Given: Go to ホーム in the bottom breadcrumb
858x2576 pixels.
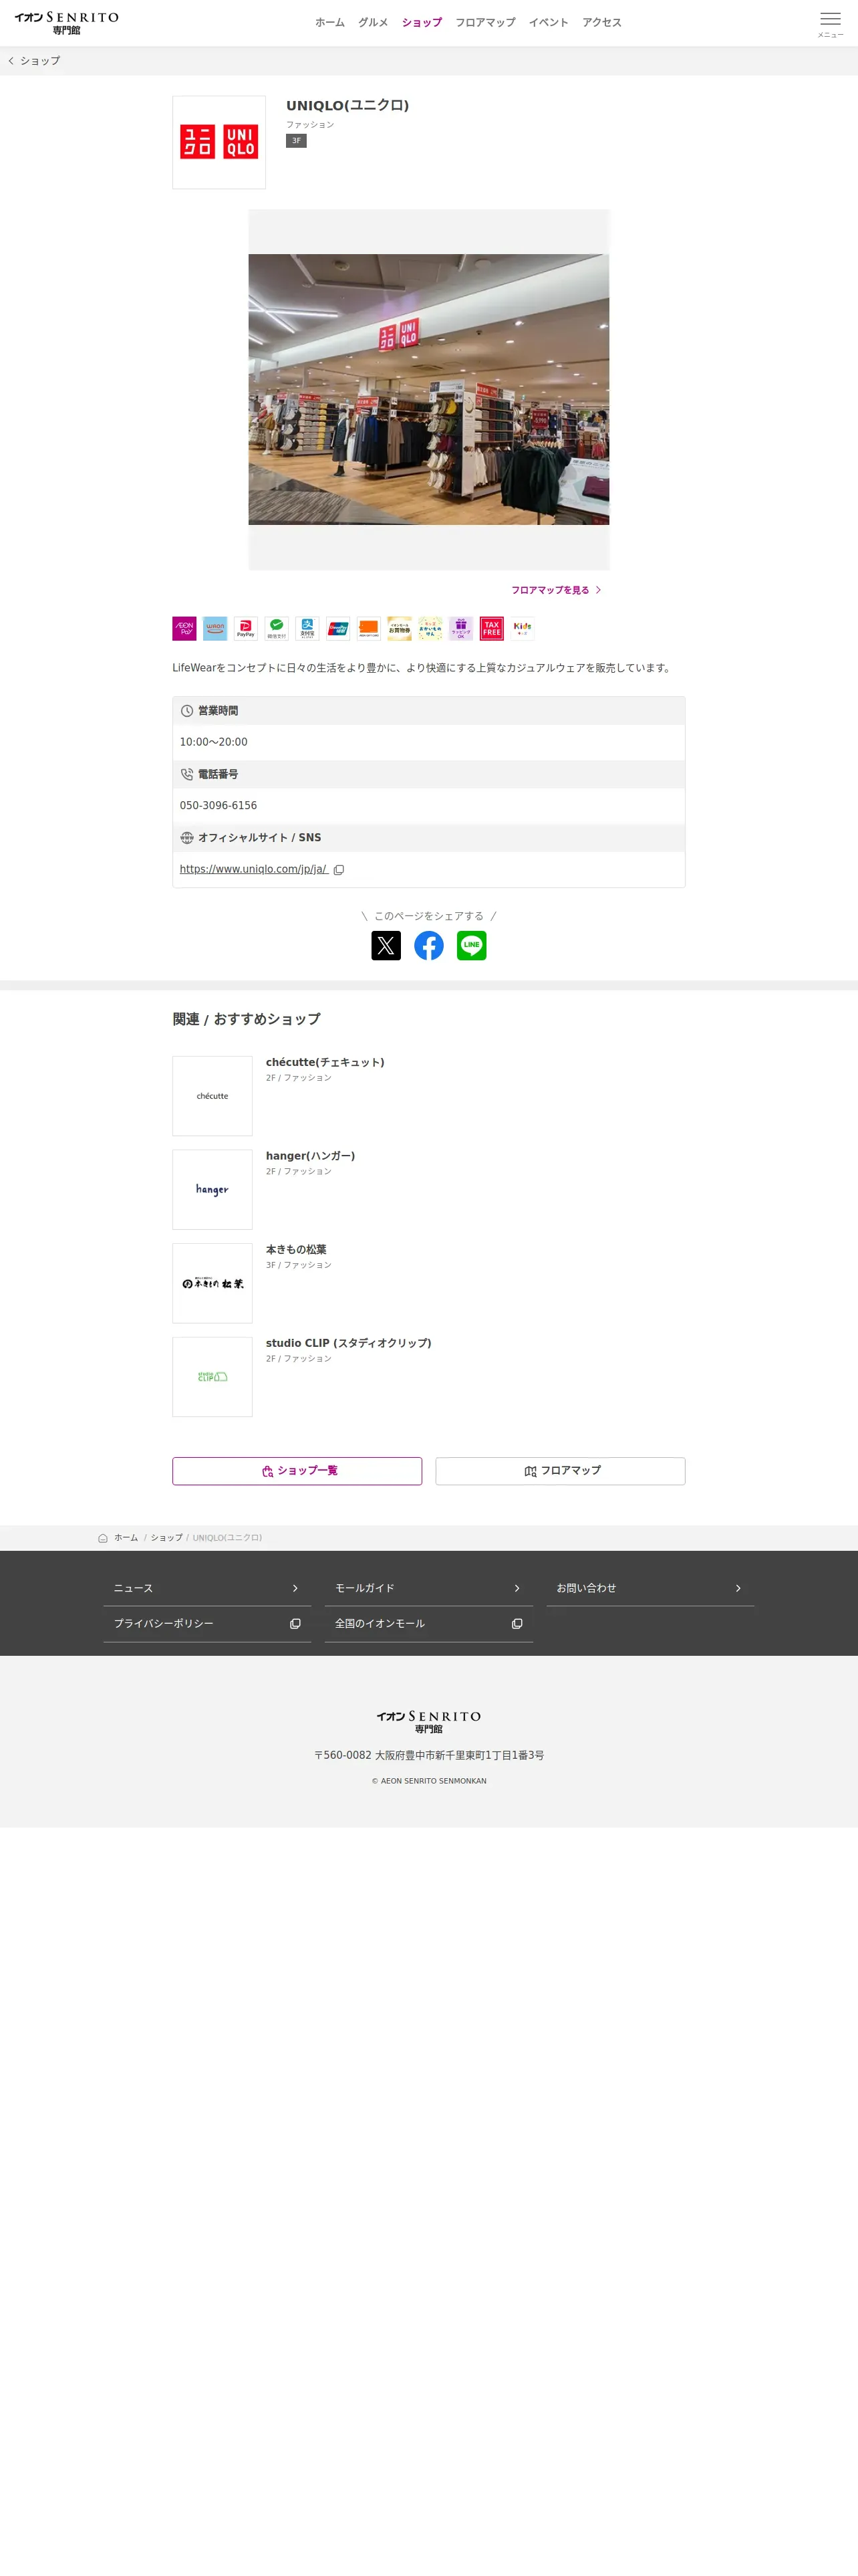Looking at the screenshot, I should pyautogui.click(x=126, y=1538).
